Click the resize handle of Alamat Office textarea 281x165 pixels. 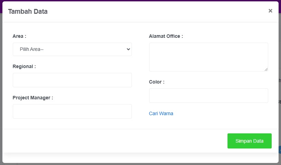266,69
